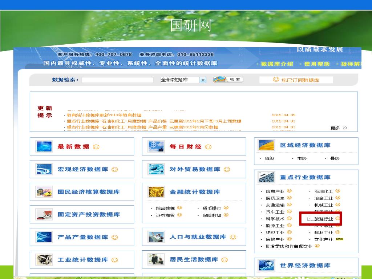
Task: Open the 交通运输 industry link
Action: [x=275, y=205]
